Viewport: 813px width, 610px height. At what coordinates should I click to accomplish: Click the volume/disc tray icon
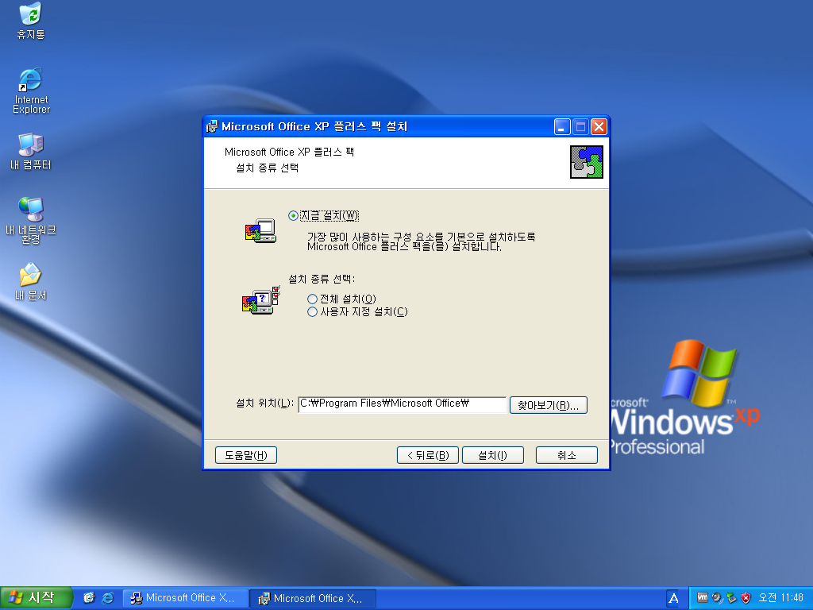pos(717,597)
